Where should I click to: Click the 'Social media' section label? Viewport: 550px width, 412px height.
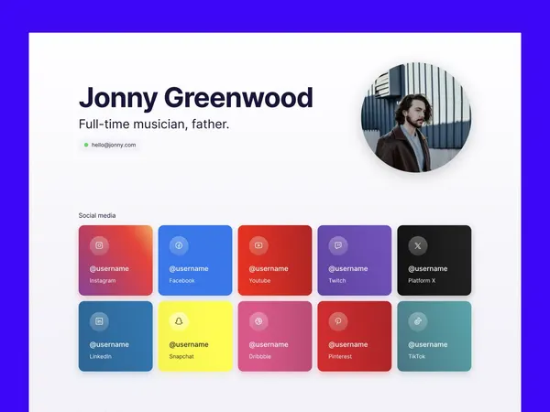coord(97,215)
